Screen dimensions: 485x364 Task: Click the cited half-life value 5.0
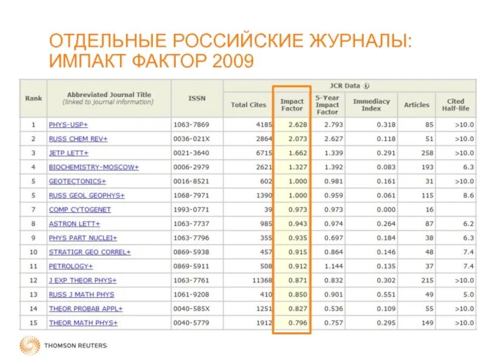(468, 295)
